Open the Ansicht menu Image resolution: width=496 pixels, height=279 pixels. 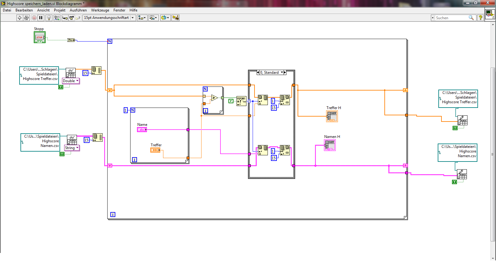coord(43,10)
